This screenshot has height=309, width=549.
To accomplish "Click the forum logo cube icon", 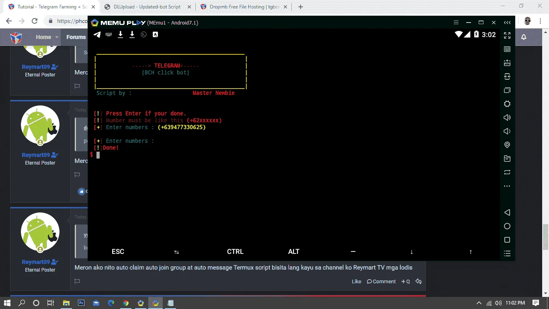I will 16,37.
